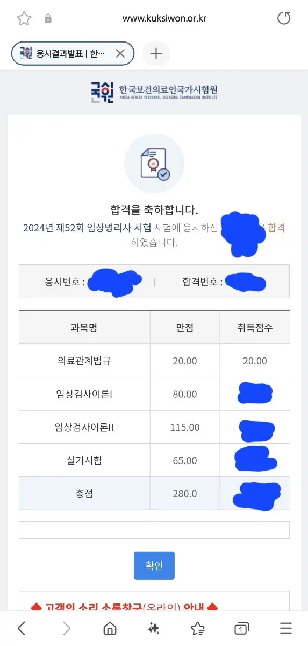
Task: Open the bookmarks list star icon
Action: click(198, 628)
